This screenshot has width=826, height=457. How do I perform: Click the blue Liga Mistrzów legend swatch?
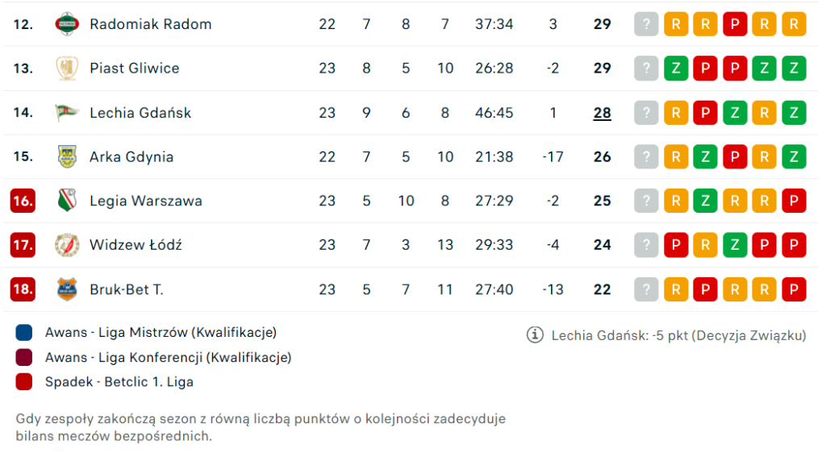click(x=24, y=332)
